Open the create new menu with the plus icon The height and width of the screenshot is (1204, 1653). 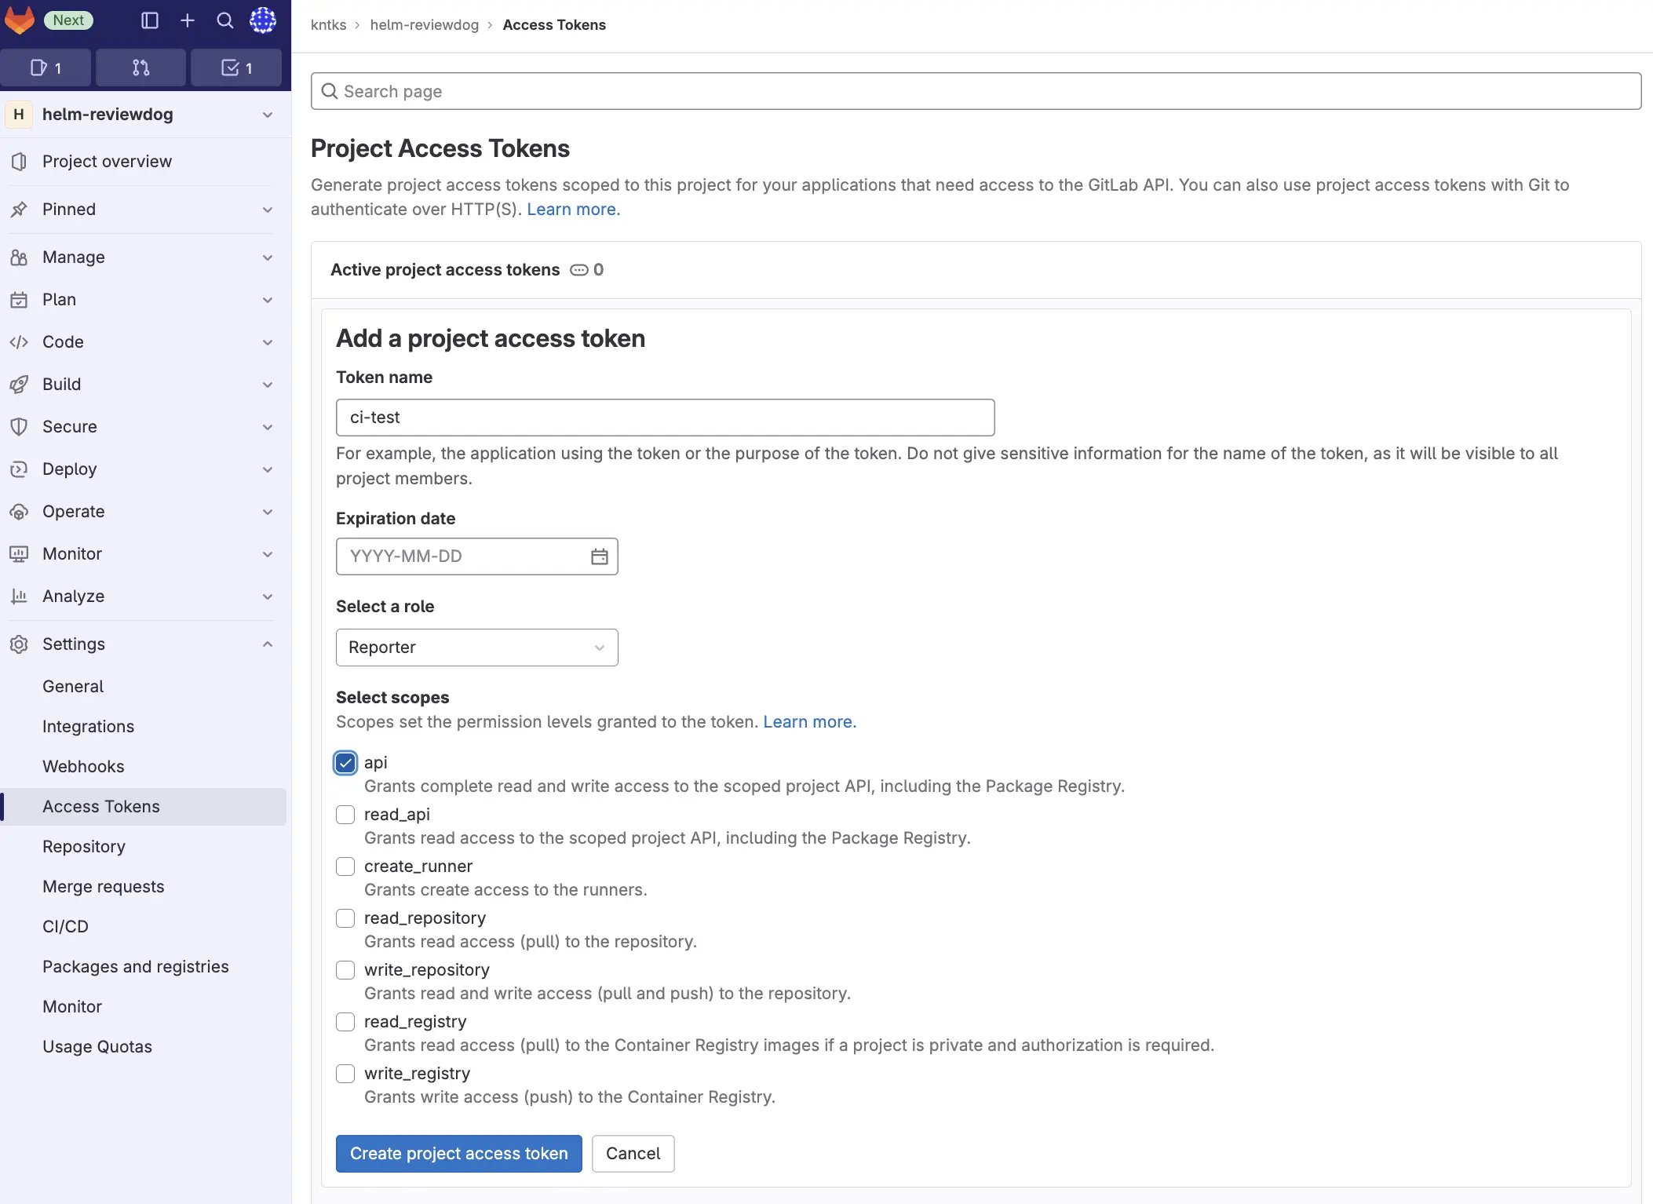(x=188, y=20)
